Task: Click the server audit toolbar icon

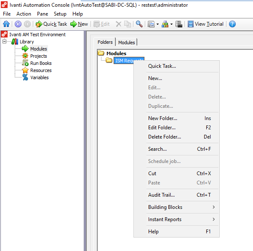Action: 179,24
